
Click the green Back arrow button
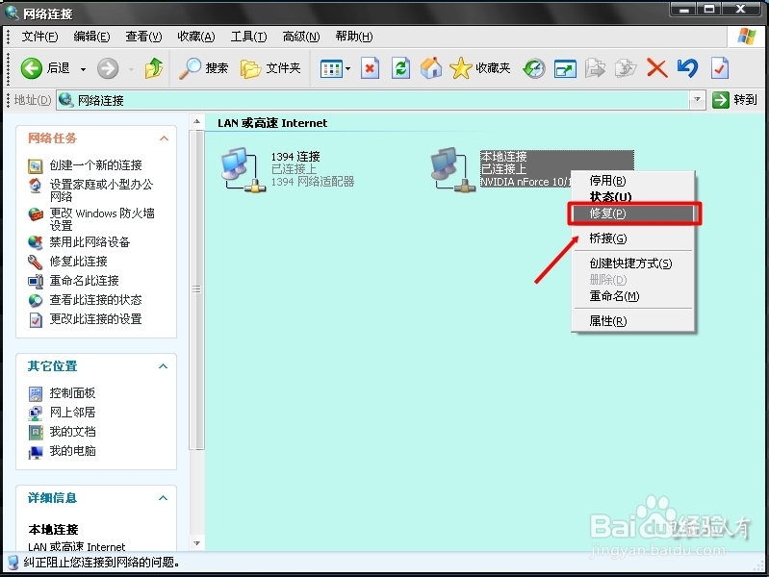pos(32,68)
